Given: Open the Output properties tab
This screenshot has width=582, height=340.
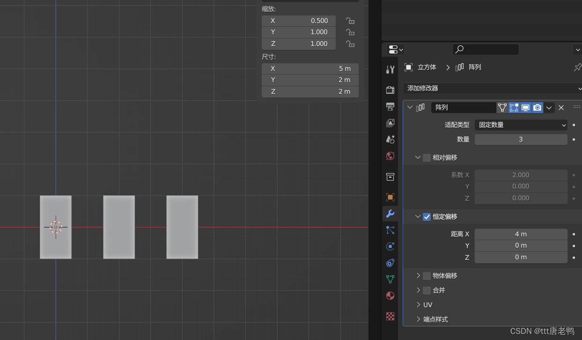Looking at the screenshot, I should pos(390,106).
